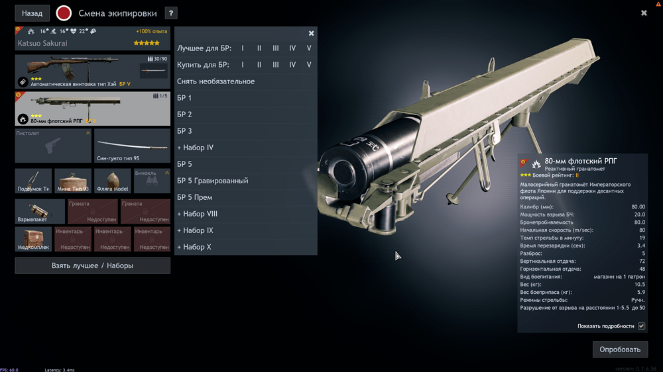Viewport: 663px width, 372px height.
Task: Click the Медкомплект medkit icon
Action: tap(33, 239)
